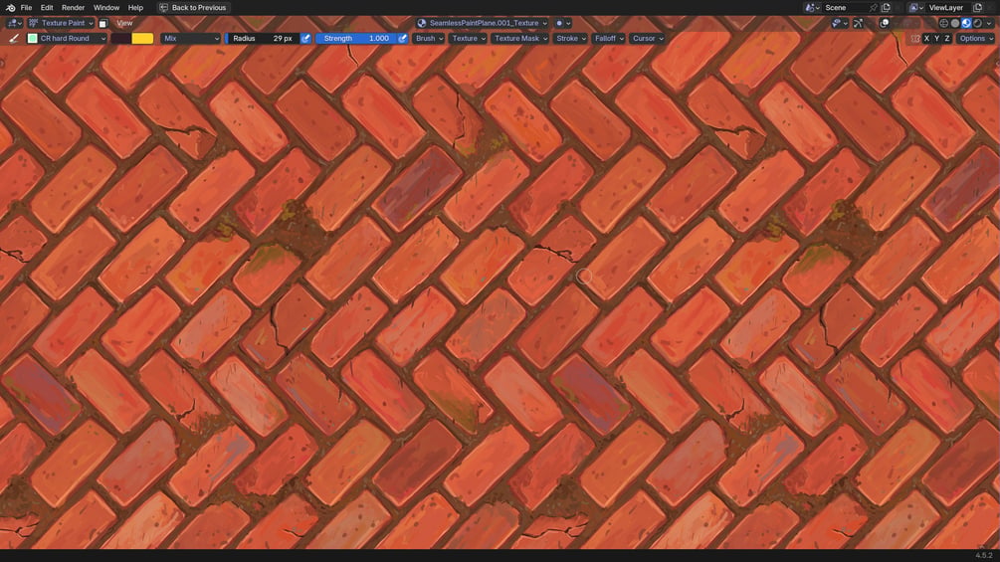
Task: Open the File menu
Action: pyautogui.click(x=26, y=8)
